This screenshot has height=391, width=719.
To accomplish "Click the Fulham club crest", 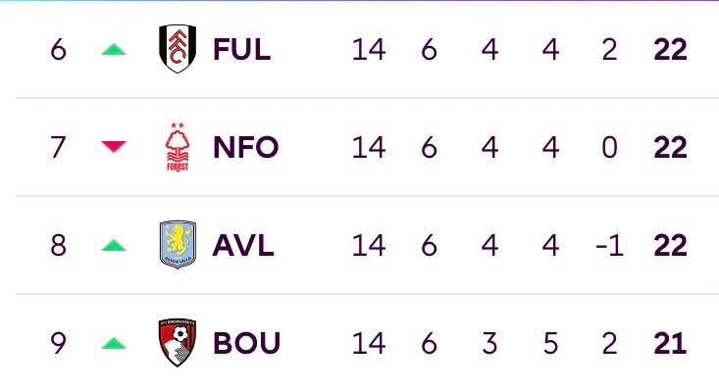I will (178, 49).
